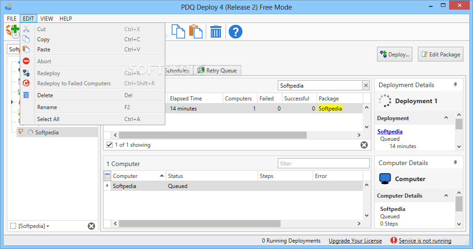This screenshot has height=249, width=473.
Task: Pin the Computer Details panel
Action: (x=456, y=163)
